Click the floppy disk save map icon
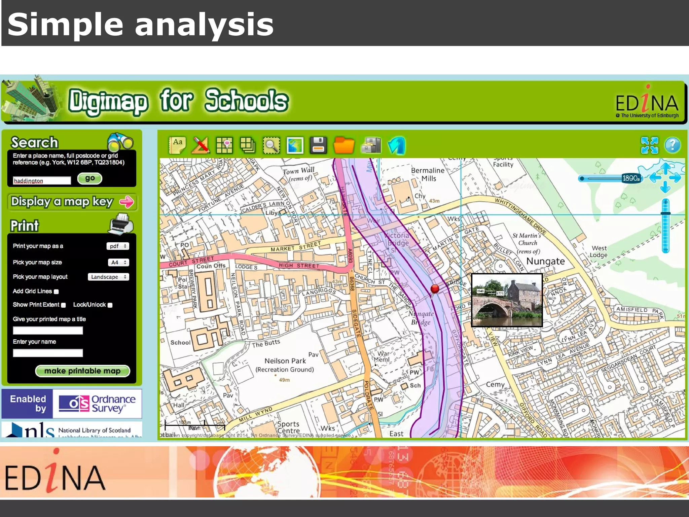Image resolution: width=689 pixels, height=517 pixels. [318, 145]
